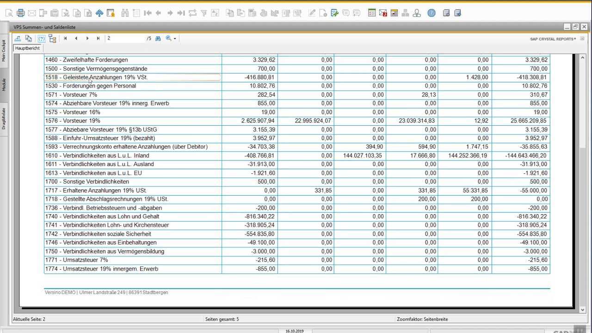Click the vertical scrollbar of the report
592x333 pixels.
583,185
